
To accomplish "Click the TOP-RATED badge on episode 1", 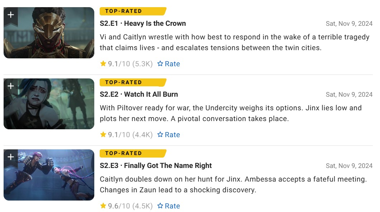I will [133, 11].
